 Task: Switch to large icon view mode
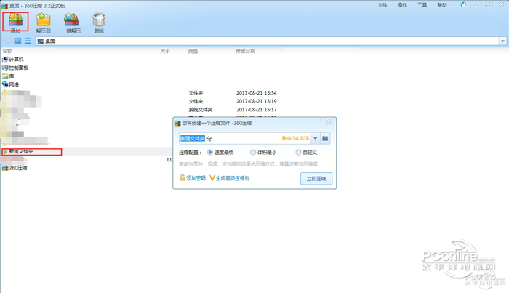(x=18, y=41)
